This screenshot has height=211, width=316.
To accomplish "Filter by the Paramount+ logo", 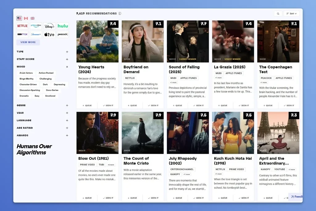I will [x=36, y=35].
